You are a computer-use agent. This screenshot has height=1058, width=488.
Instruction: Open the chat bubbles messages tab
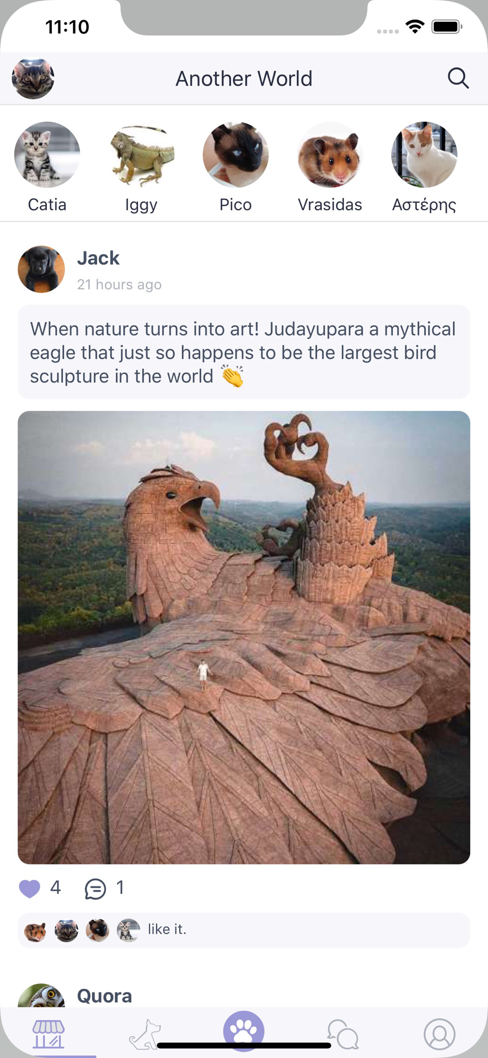pyautogui.click(x=343, y=1034)
